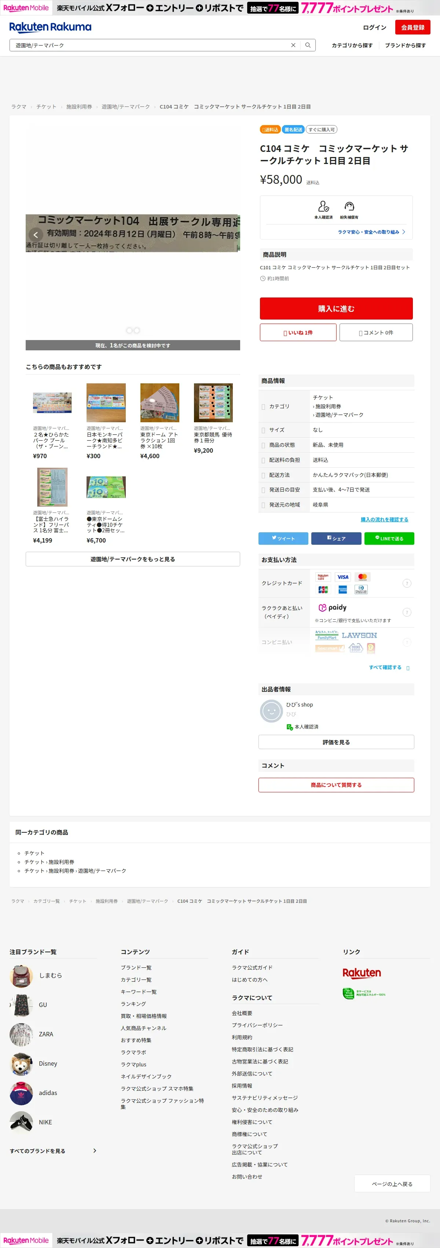Open 買取・相場価格情報 footer link
This screenshot has height=1248, width=440.
click(x=144, y=1016)
